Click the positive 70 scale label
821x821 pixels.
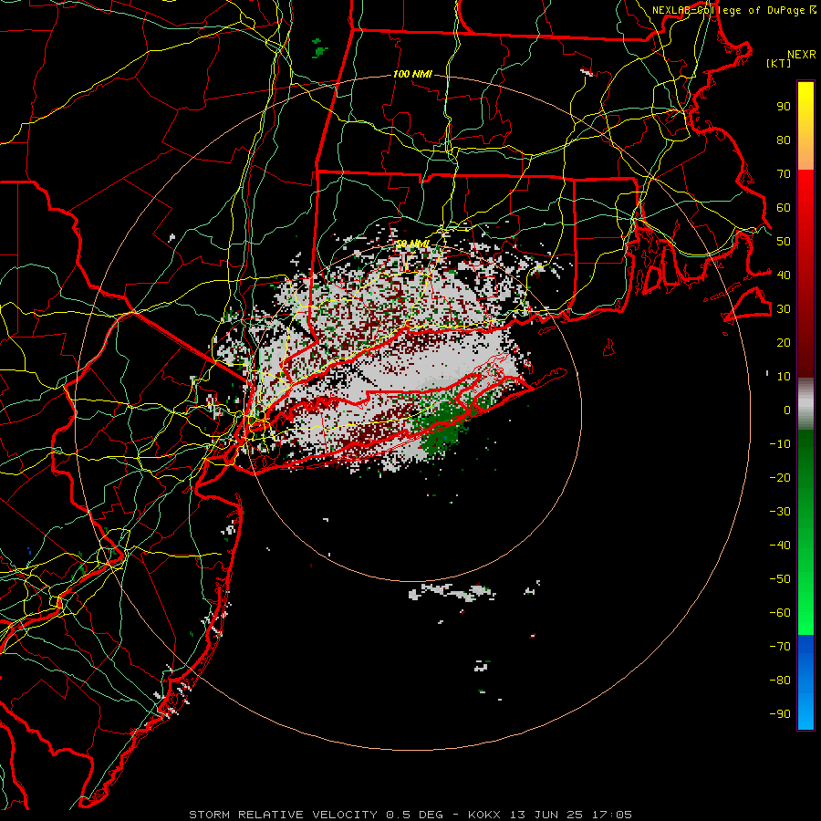(784, 174)
